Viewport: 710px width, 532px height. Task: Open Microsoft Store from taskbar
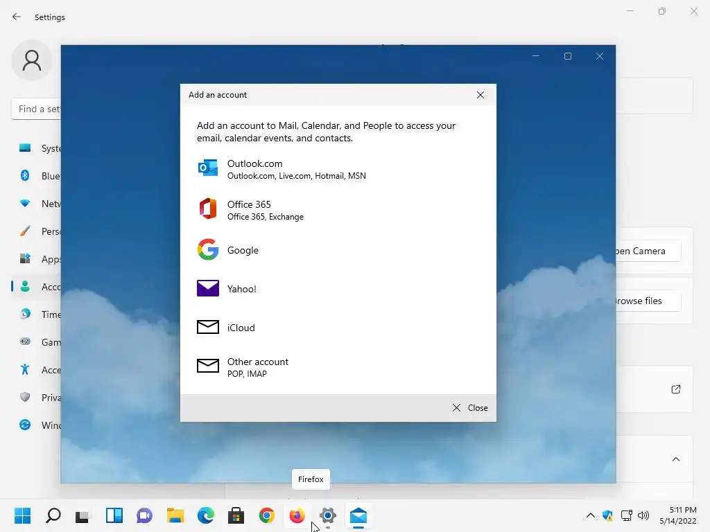coord(236,515)
